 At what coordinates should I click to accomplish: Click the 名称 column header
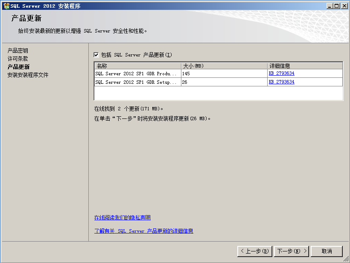tap(138, 66)
